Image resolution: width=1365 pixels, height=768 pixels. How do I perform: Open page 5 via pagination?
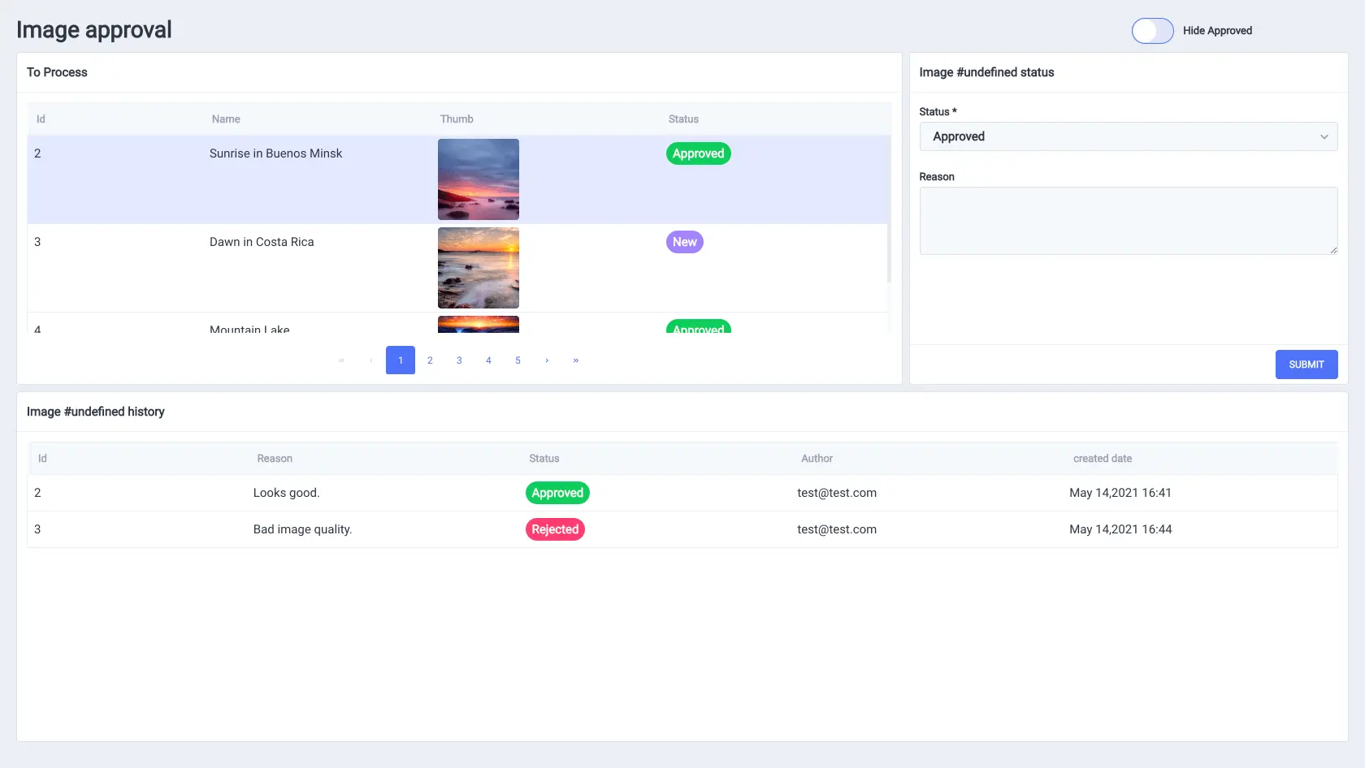(x=518, y=360)
